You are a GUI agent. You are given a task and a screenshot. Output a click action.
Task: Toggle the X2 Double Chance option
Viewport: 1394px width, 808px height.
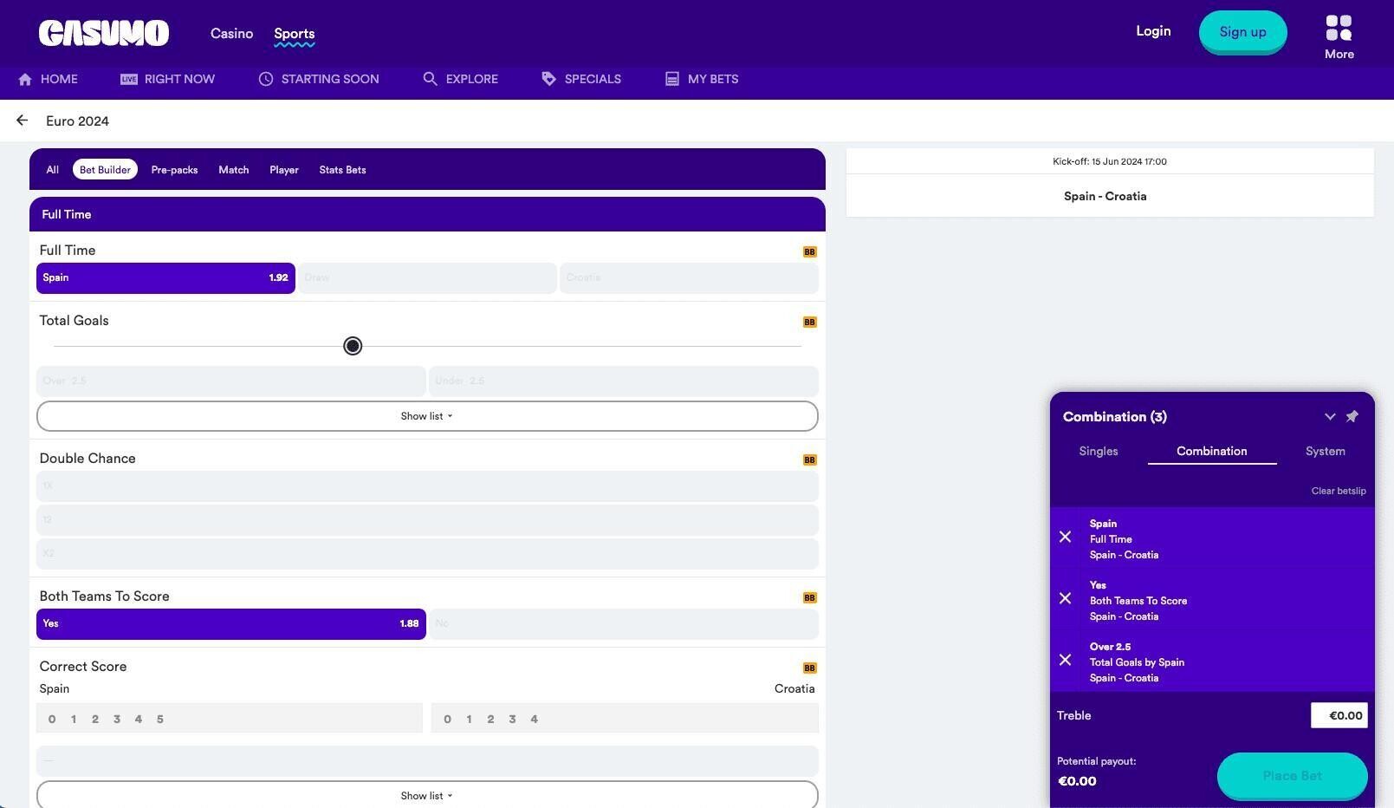tap(427, 553)
